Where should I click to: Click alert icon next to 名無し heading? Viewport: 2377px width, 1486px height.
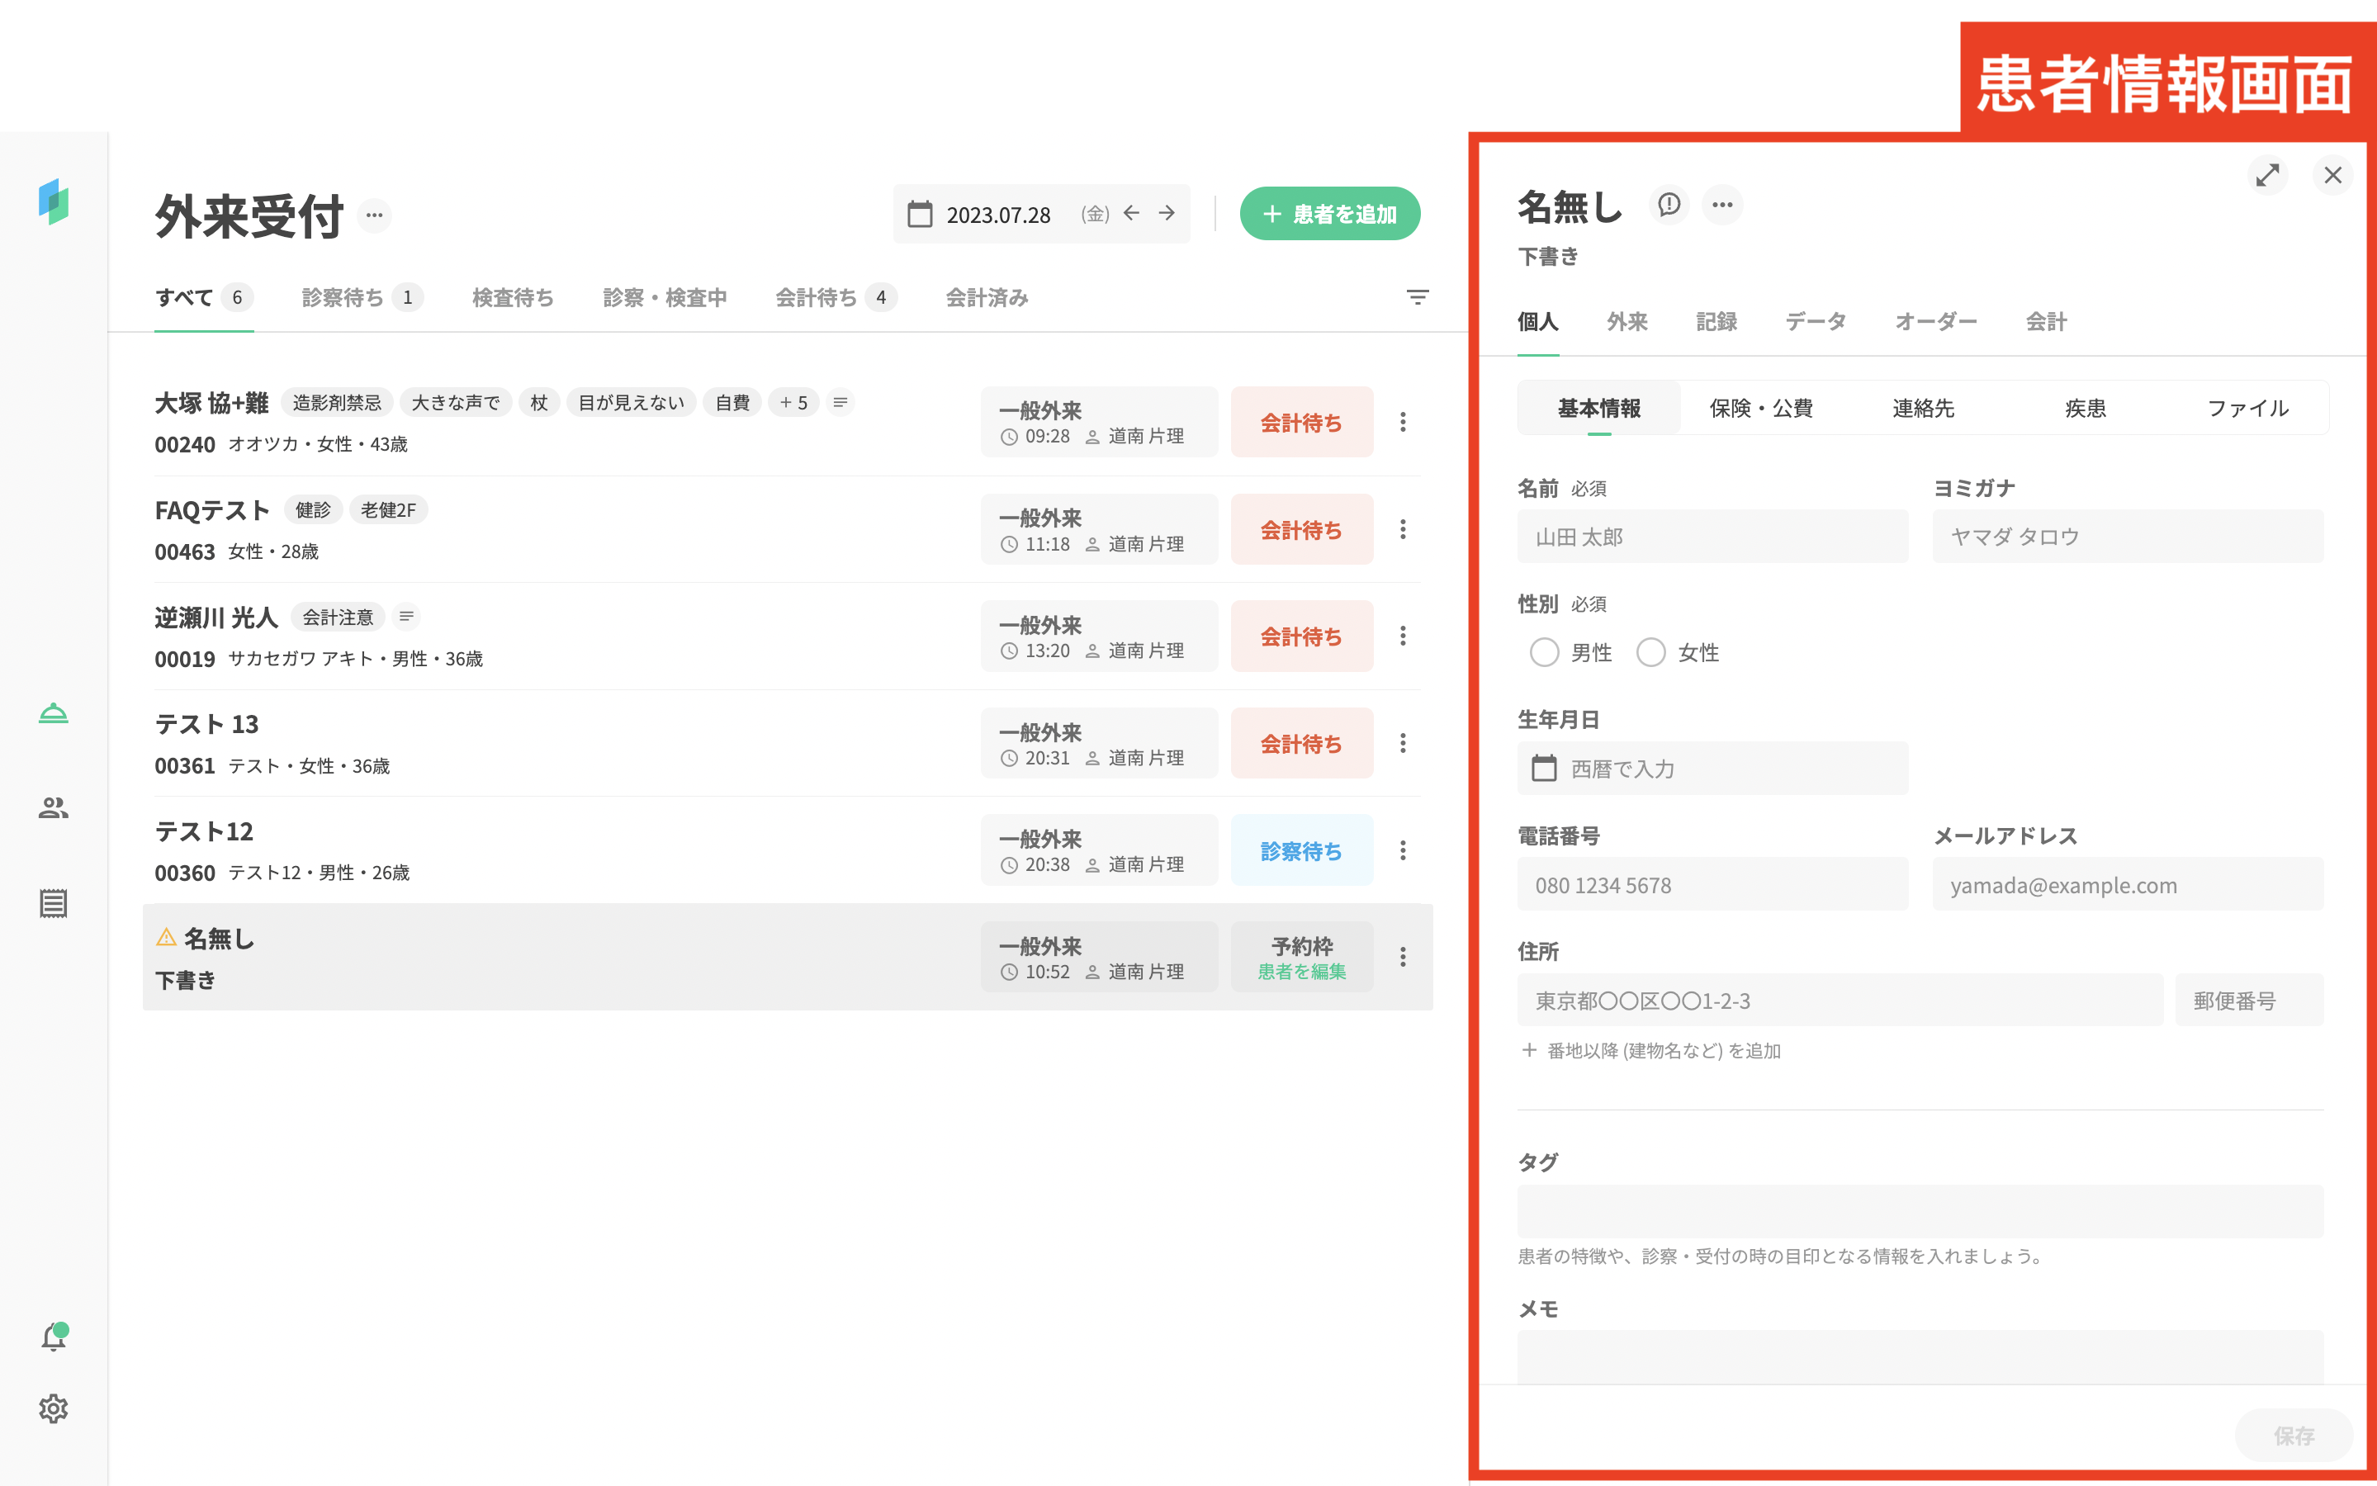click(x=1669, y=205)
